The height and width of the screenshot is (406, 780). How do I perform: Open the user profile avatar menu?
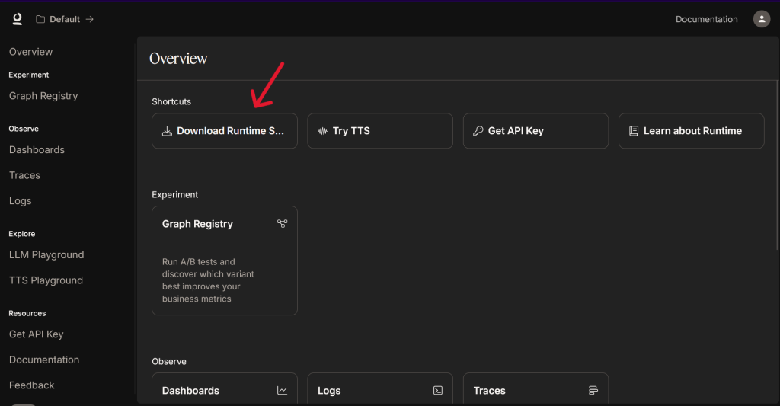pyautogui.click(x=761, y=19)
